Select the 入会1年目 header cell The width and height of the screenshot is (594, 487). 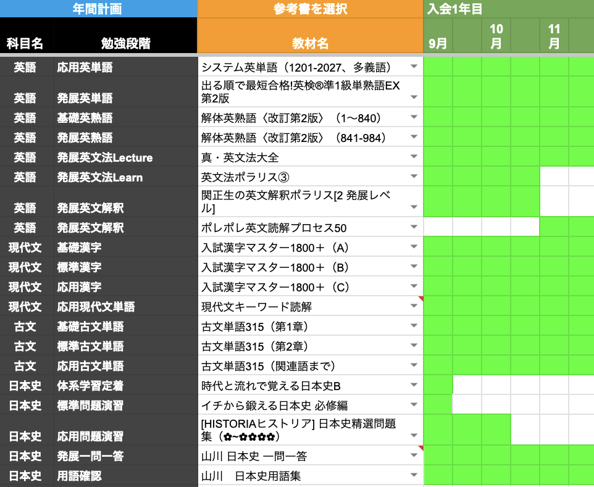[509, 9]
